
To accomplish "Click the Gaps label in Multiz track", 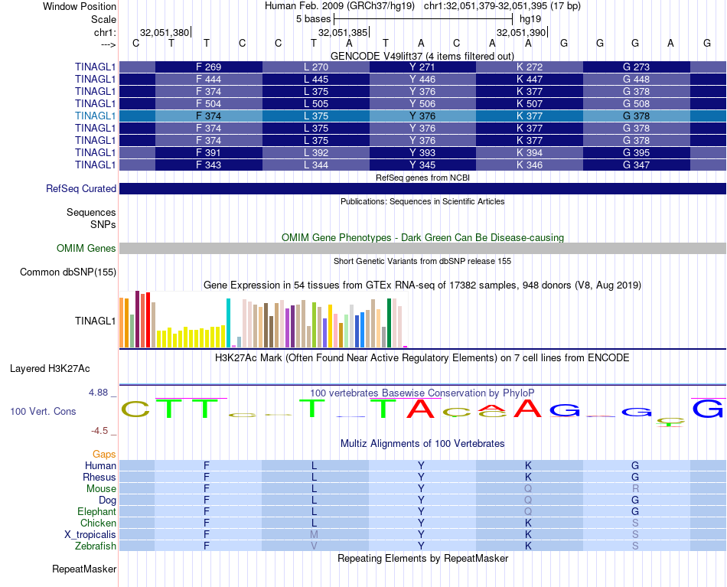I will tap(104, 455).
